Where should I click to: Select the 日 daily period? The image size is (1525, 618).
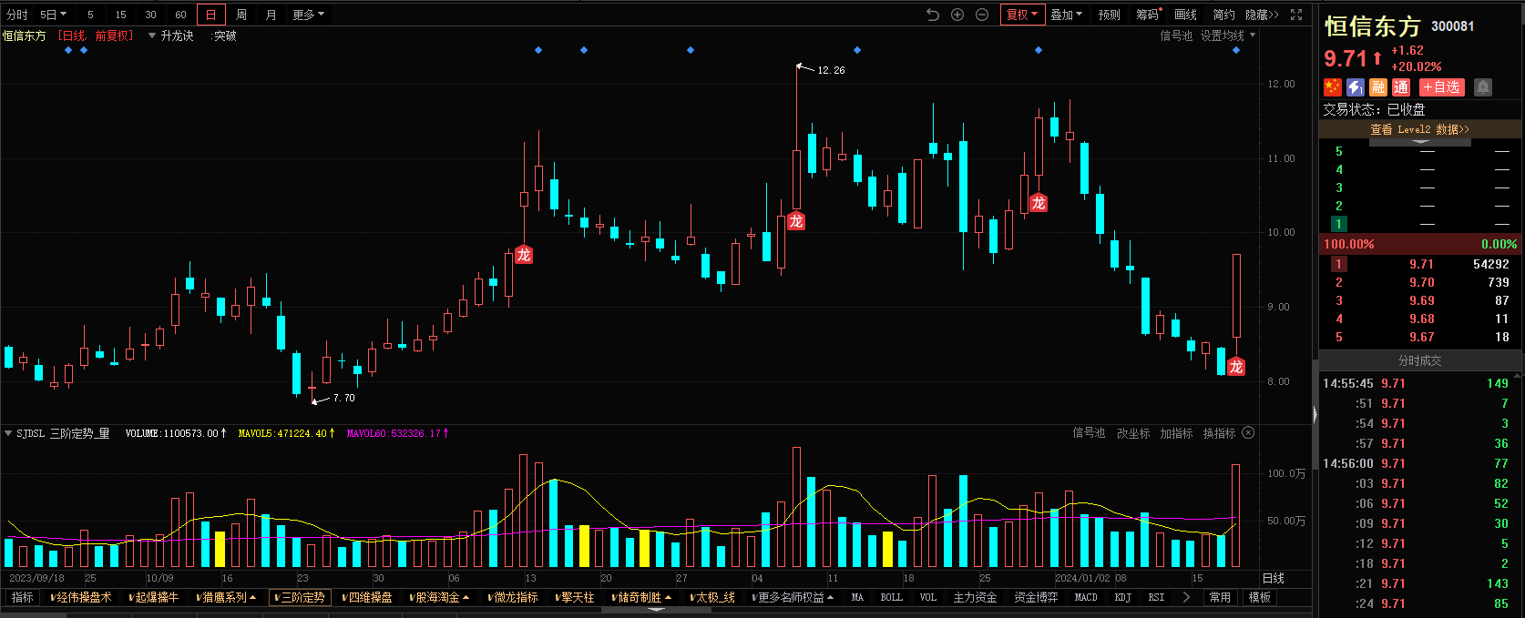tap(211, 15)
